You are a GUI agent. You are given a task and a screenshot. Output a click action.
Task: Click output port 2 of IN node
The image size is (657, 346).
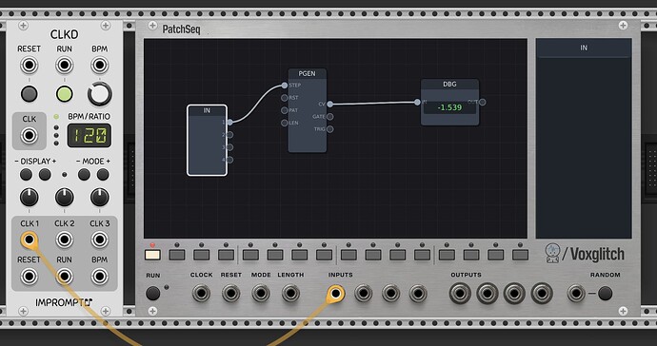pyautogui.click(x=229, y=135)
